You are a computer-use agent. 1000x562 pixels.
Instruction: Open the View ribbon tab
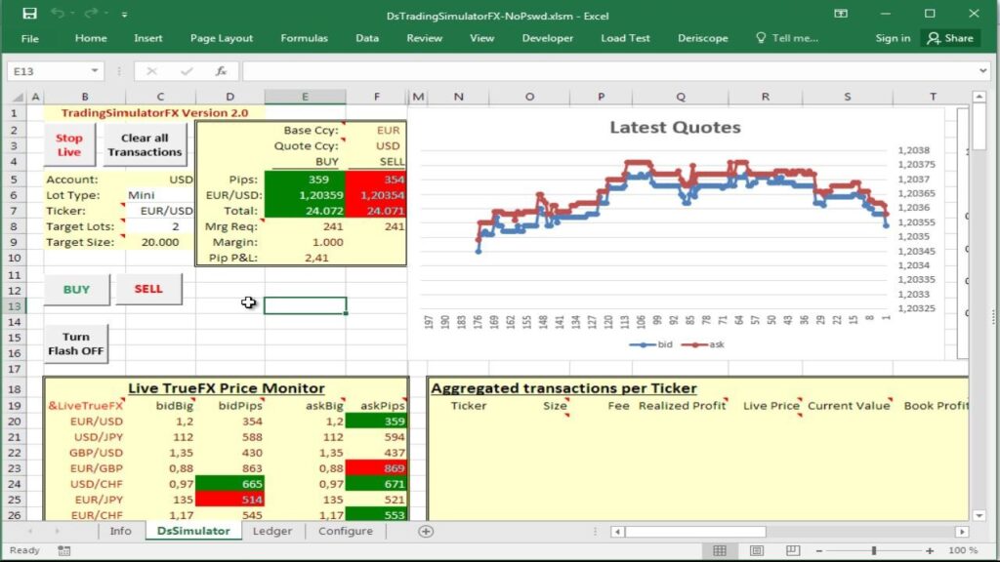[481, 38]
